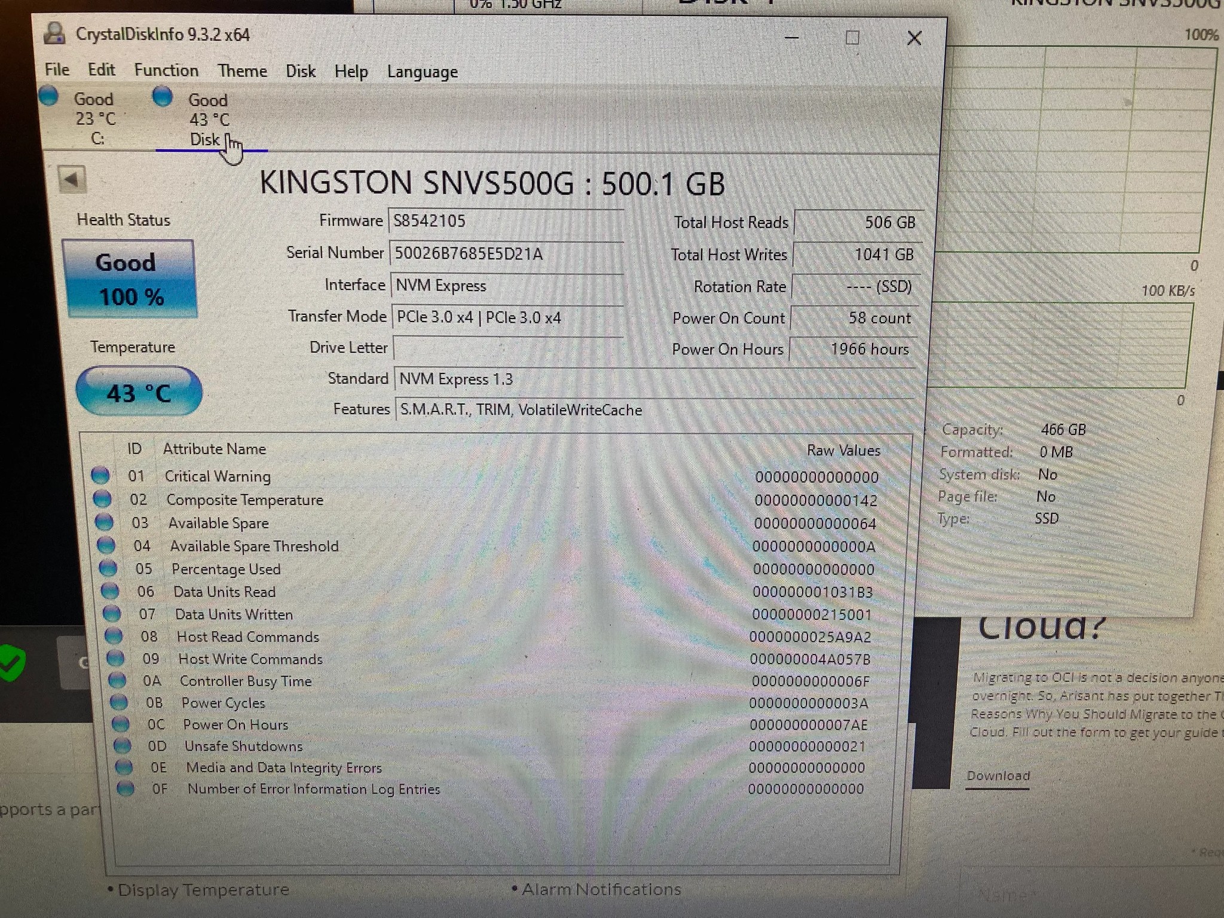Select the Controller Busy Time attribute name
Image resolution: width=1224 pixels, height=918 pixels.
tap(246, 681)
